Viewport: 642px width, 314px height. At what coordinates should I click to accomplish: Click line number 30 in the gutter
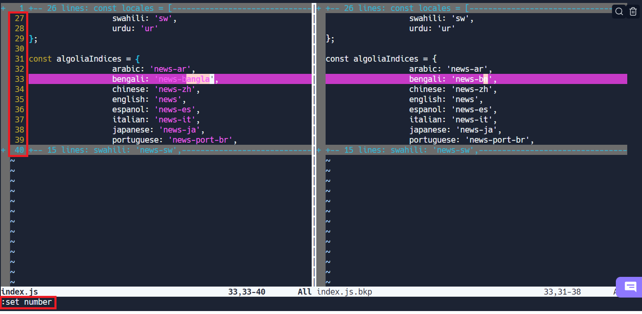click(x=19, y=49)
